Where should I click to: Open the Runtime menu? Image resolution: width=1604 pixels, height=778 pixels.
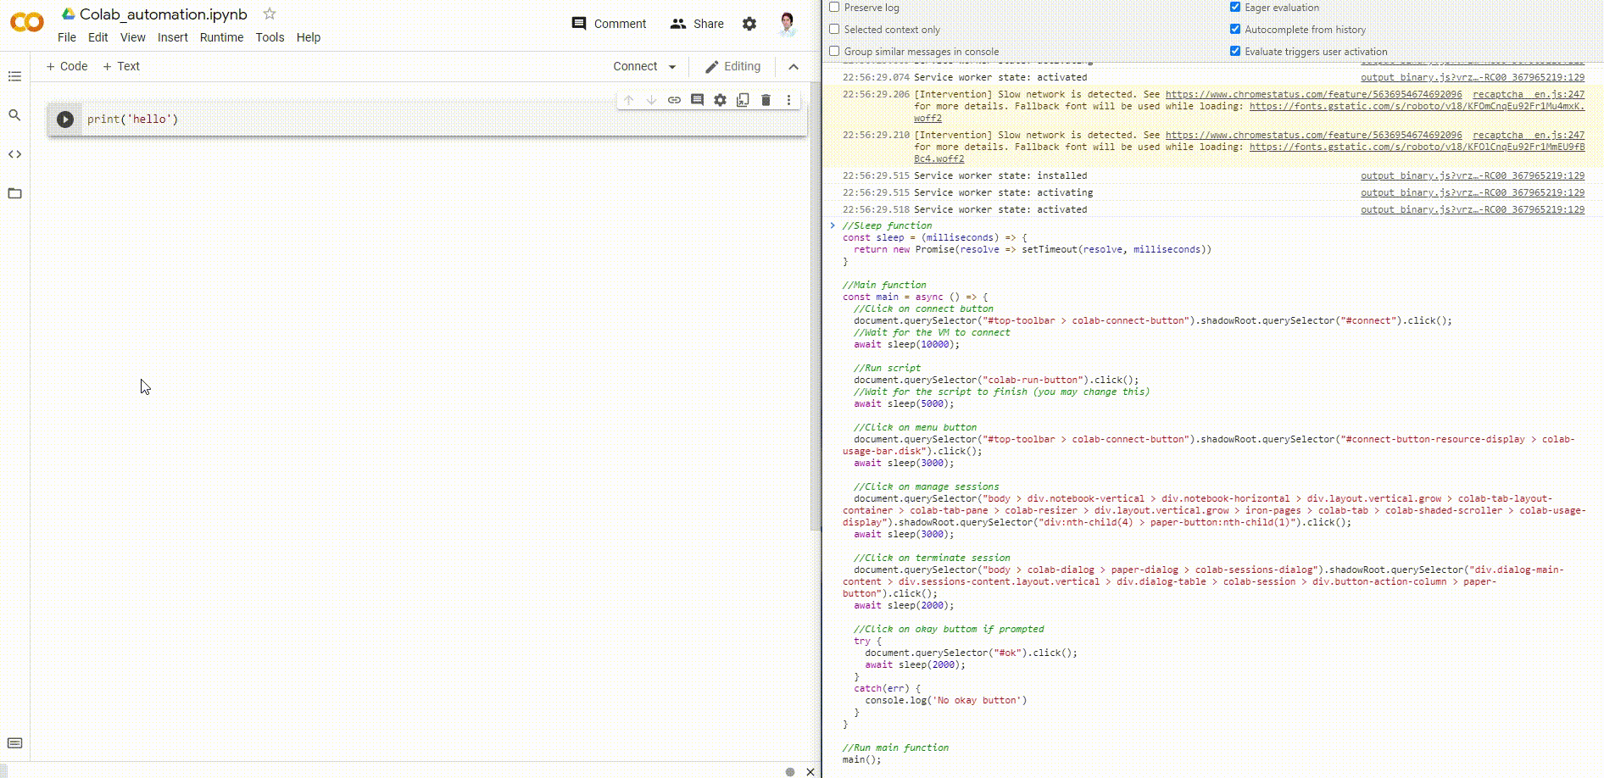221,37
